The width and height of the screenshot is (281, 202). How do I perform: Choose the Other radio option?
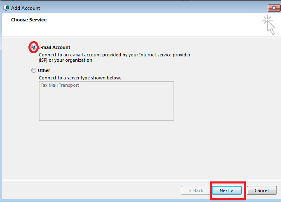[x=34, y=70]
